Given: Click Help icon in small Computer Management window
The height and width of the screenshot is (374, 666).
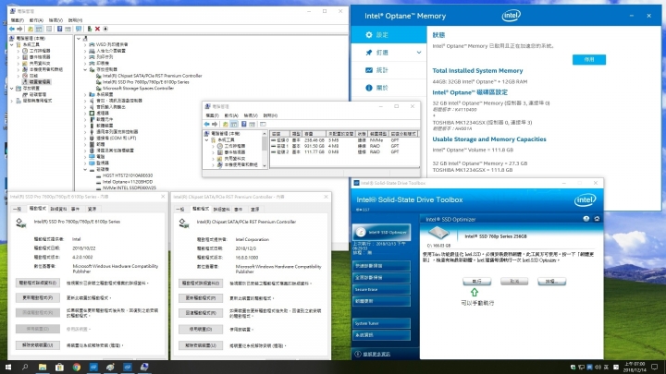Looking at the screenshot, I should (x=244, y=125).
